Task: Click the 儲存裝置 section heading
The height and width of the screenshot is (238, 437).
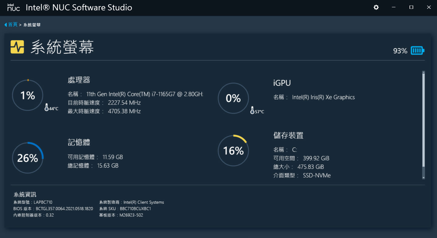Action: click(288, 135)
